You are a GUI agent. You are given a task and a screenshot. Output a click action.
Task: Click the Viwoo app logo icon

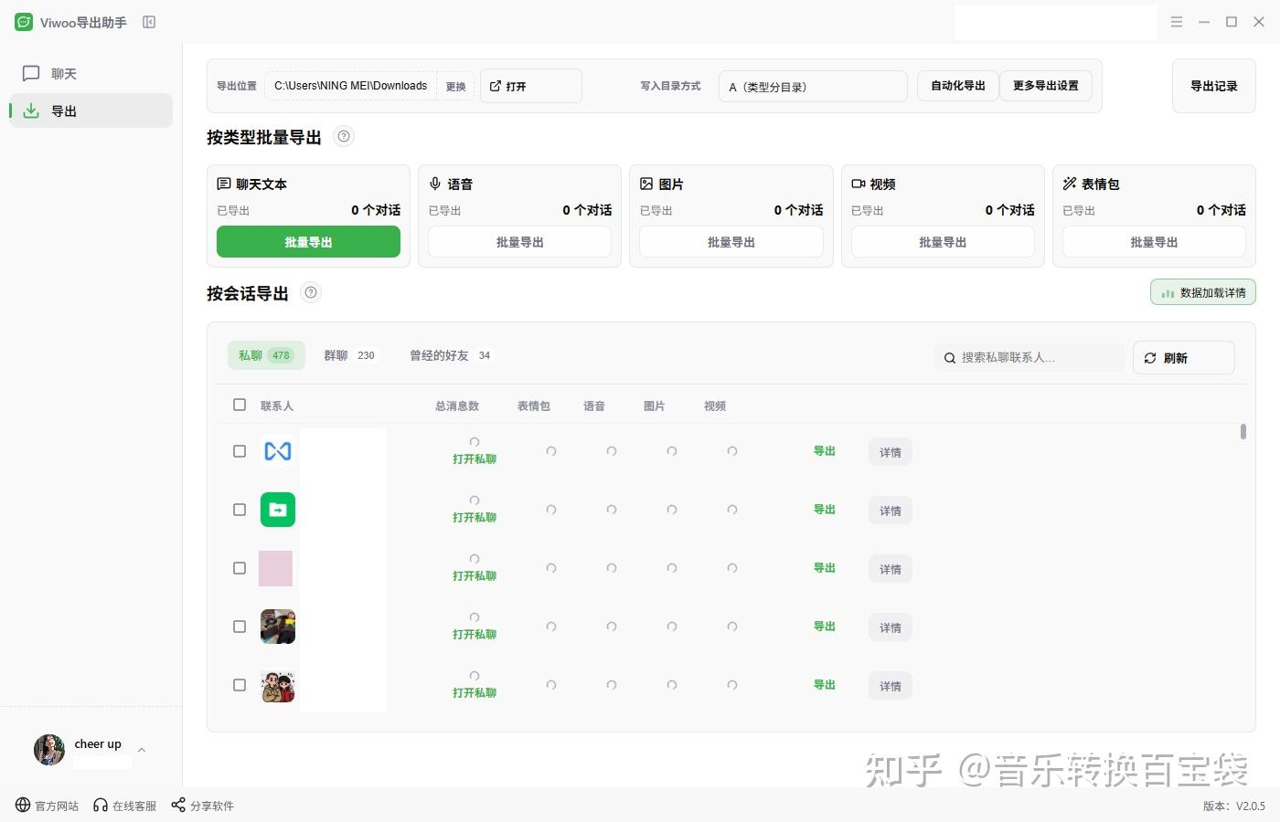[x=24, y=22]
